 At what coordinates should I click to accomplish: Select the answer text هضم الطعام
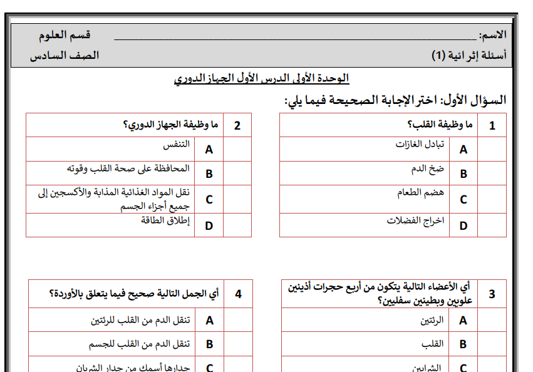[420, 193]
